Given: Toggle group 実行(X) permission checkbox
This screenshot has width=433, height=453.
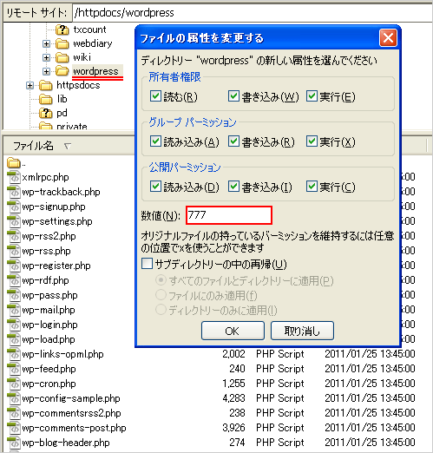Looking at the screenshot, I should 312,141.
